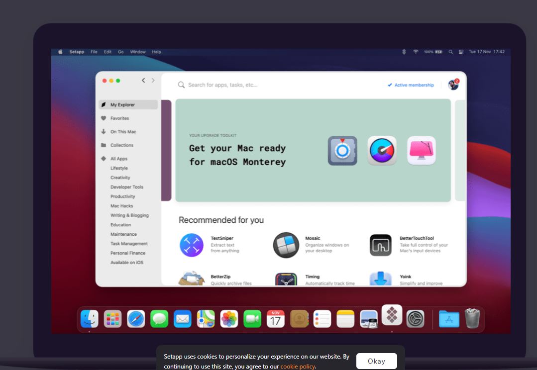Choose the Creativity category
This screenshot has height=370, width=537.
(120, 178)
